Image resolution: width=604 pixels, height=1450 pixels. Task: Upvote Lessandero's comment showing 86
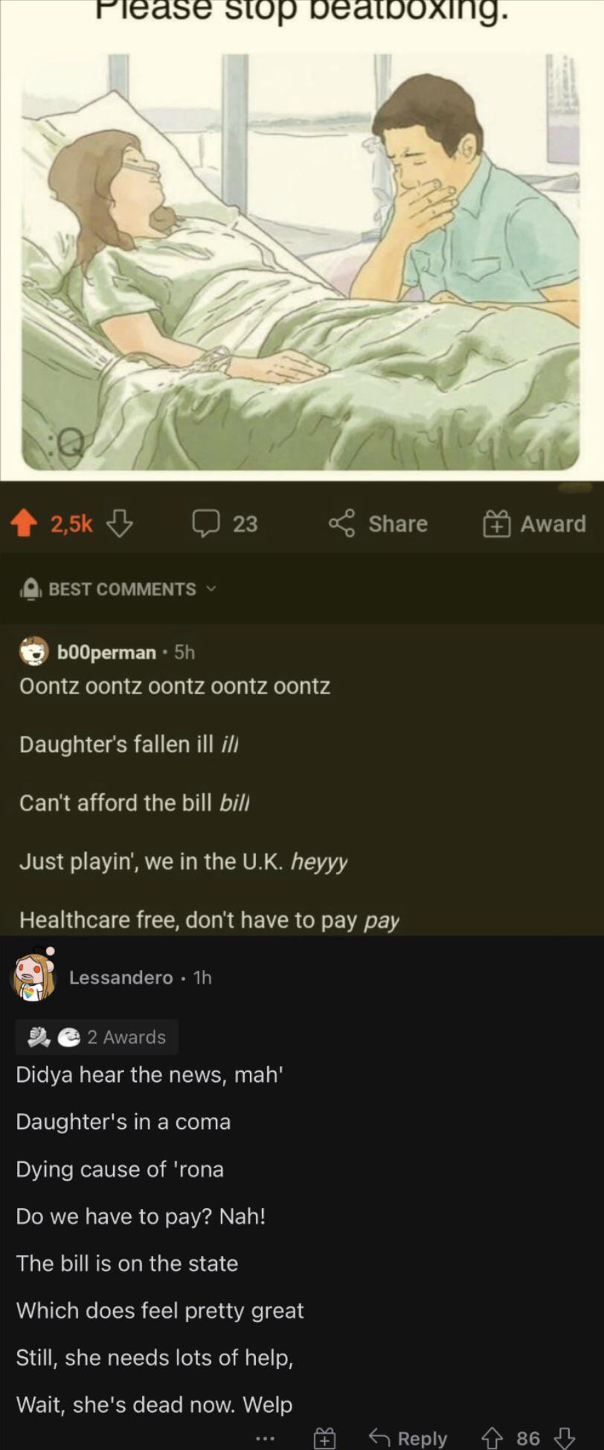click(x=492, y=1437)
